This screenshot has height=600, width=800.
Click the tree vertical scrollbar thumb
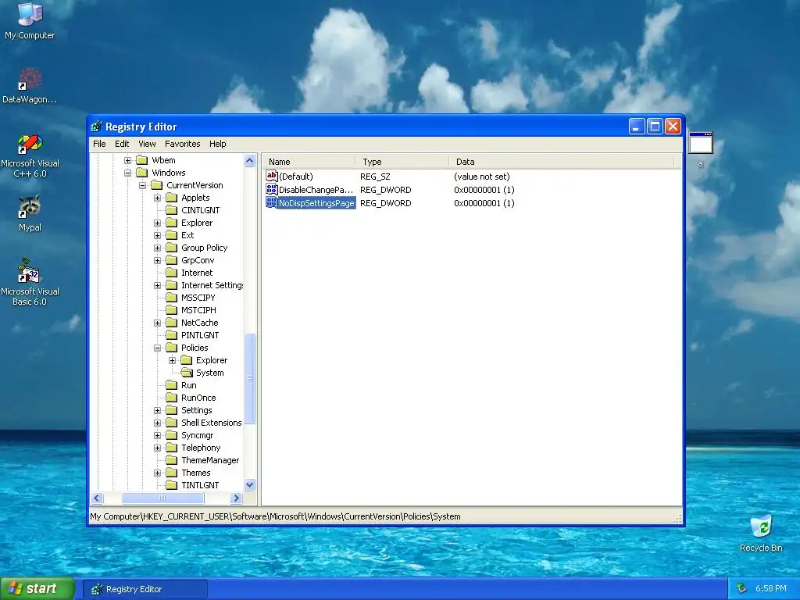[249, 379]
